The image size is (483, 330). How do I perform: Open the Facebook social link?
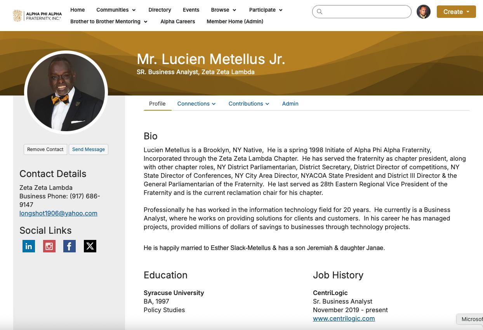[x=69, y=246]
